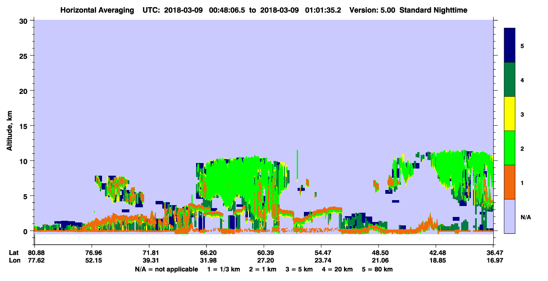The width and height of the screenshot is (548, 281).
Task: Click the '5 = 80 km' legend text
Action: [378, 269]
